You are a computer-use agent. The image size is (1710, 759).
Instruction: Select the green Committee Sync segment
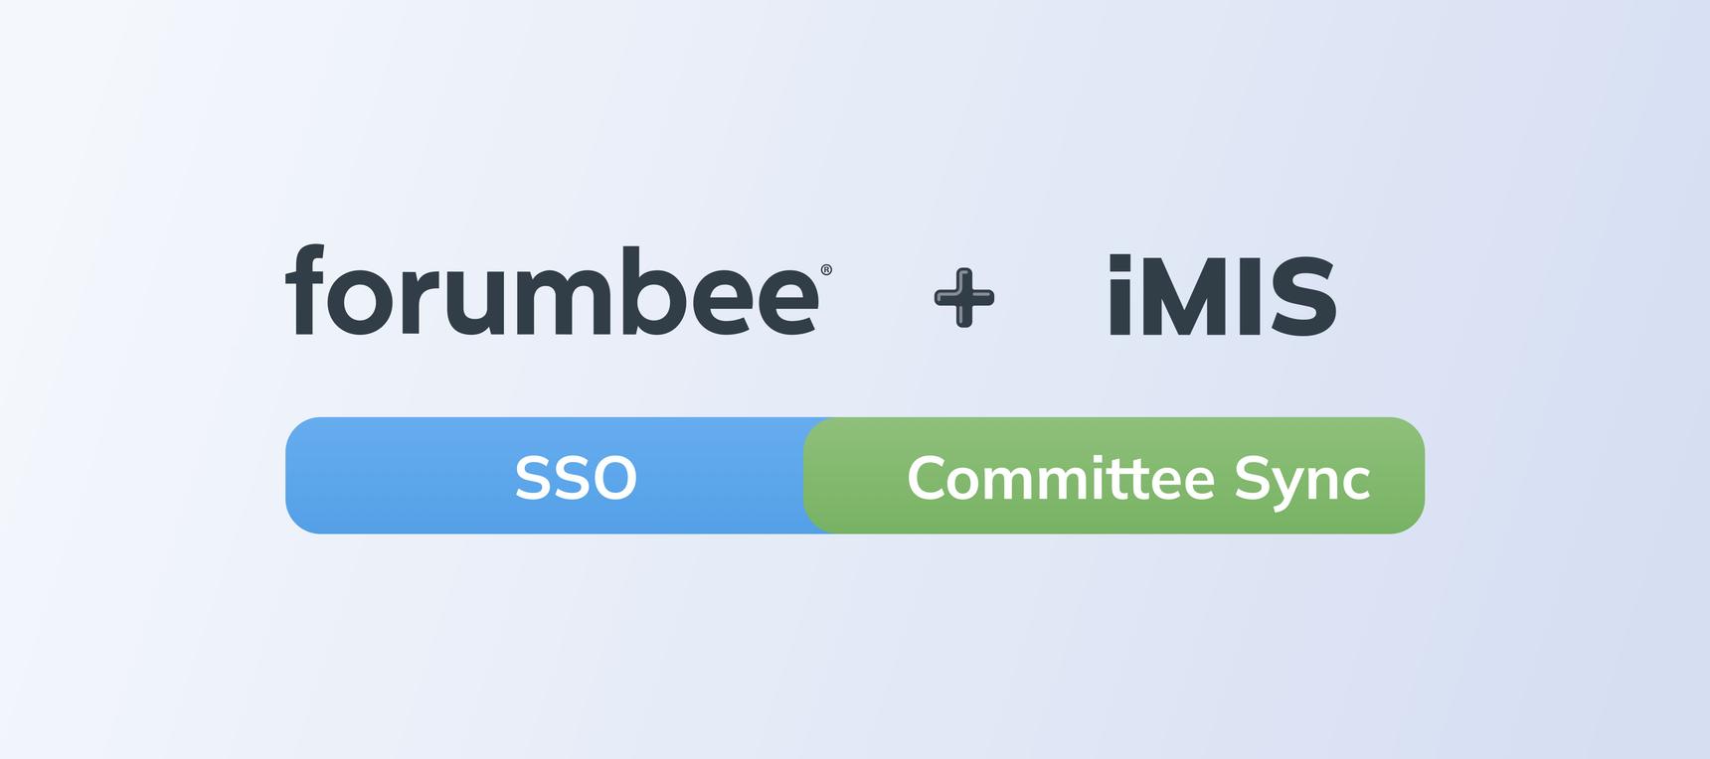[1113, 476]
